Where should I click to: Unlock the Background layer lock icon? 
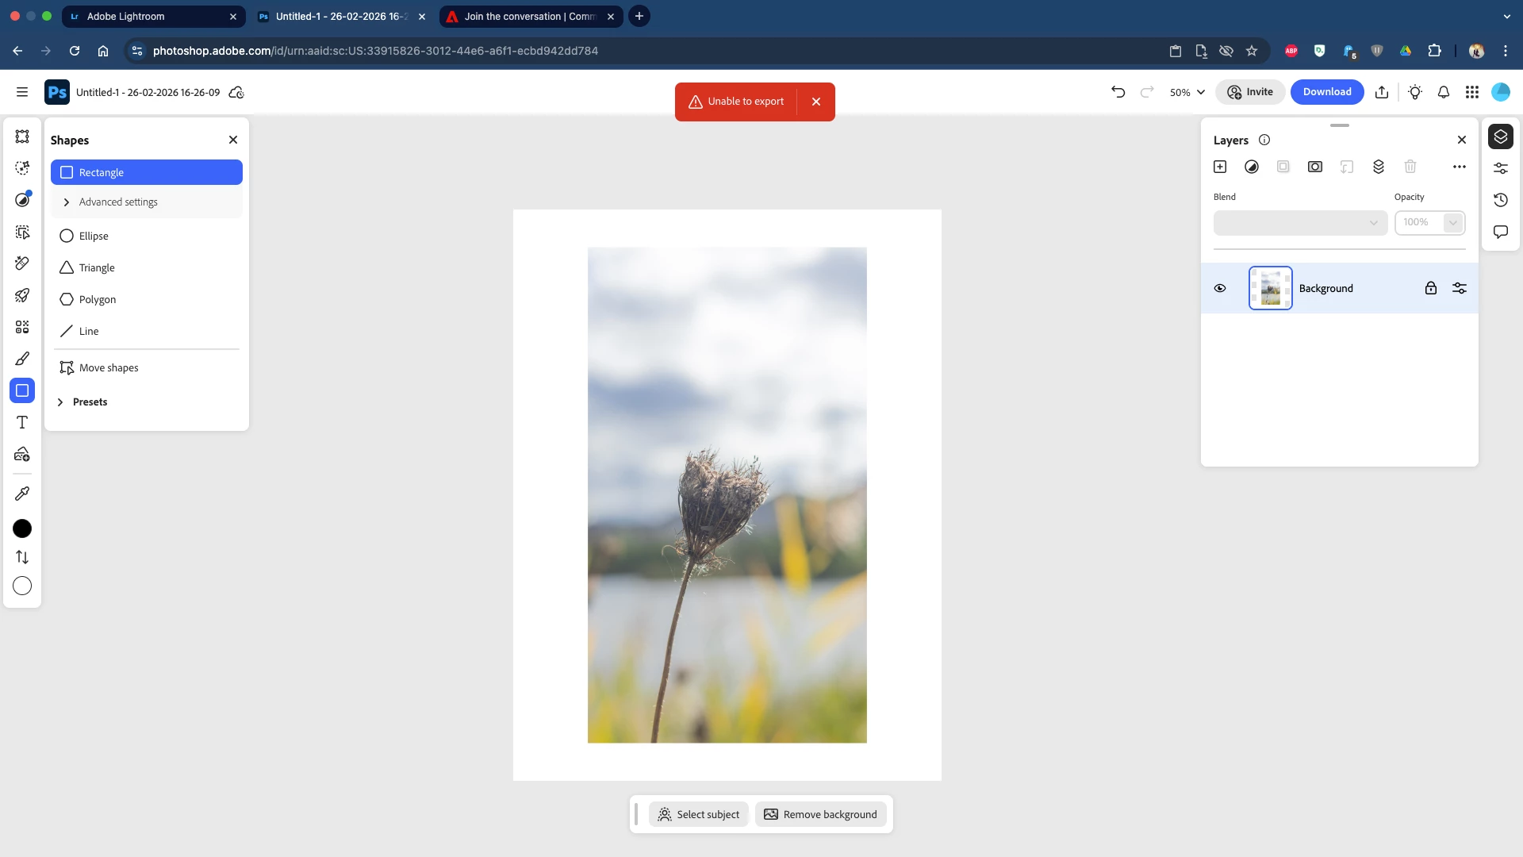pos(1430,288)
